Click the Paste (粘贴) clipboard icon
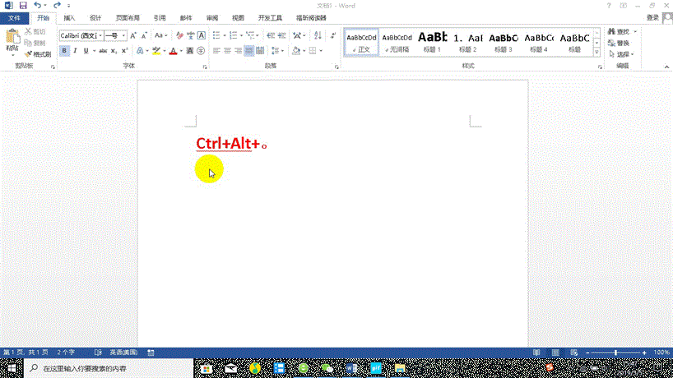The height and width of the screenshot is (378, 673). [x=12, y=39]
